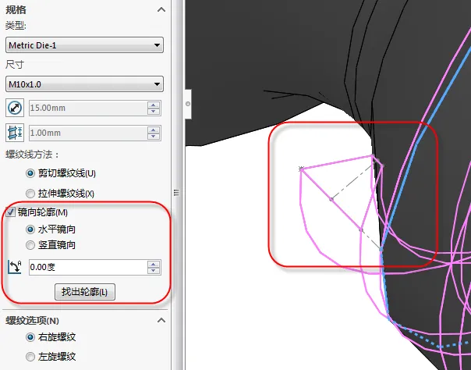Image resolution: width=471 pixels, height=370 pixels.
Task: Click the 0.00度 angle field
Action: point(88,267)
